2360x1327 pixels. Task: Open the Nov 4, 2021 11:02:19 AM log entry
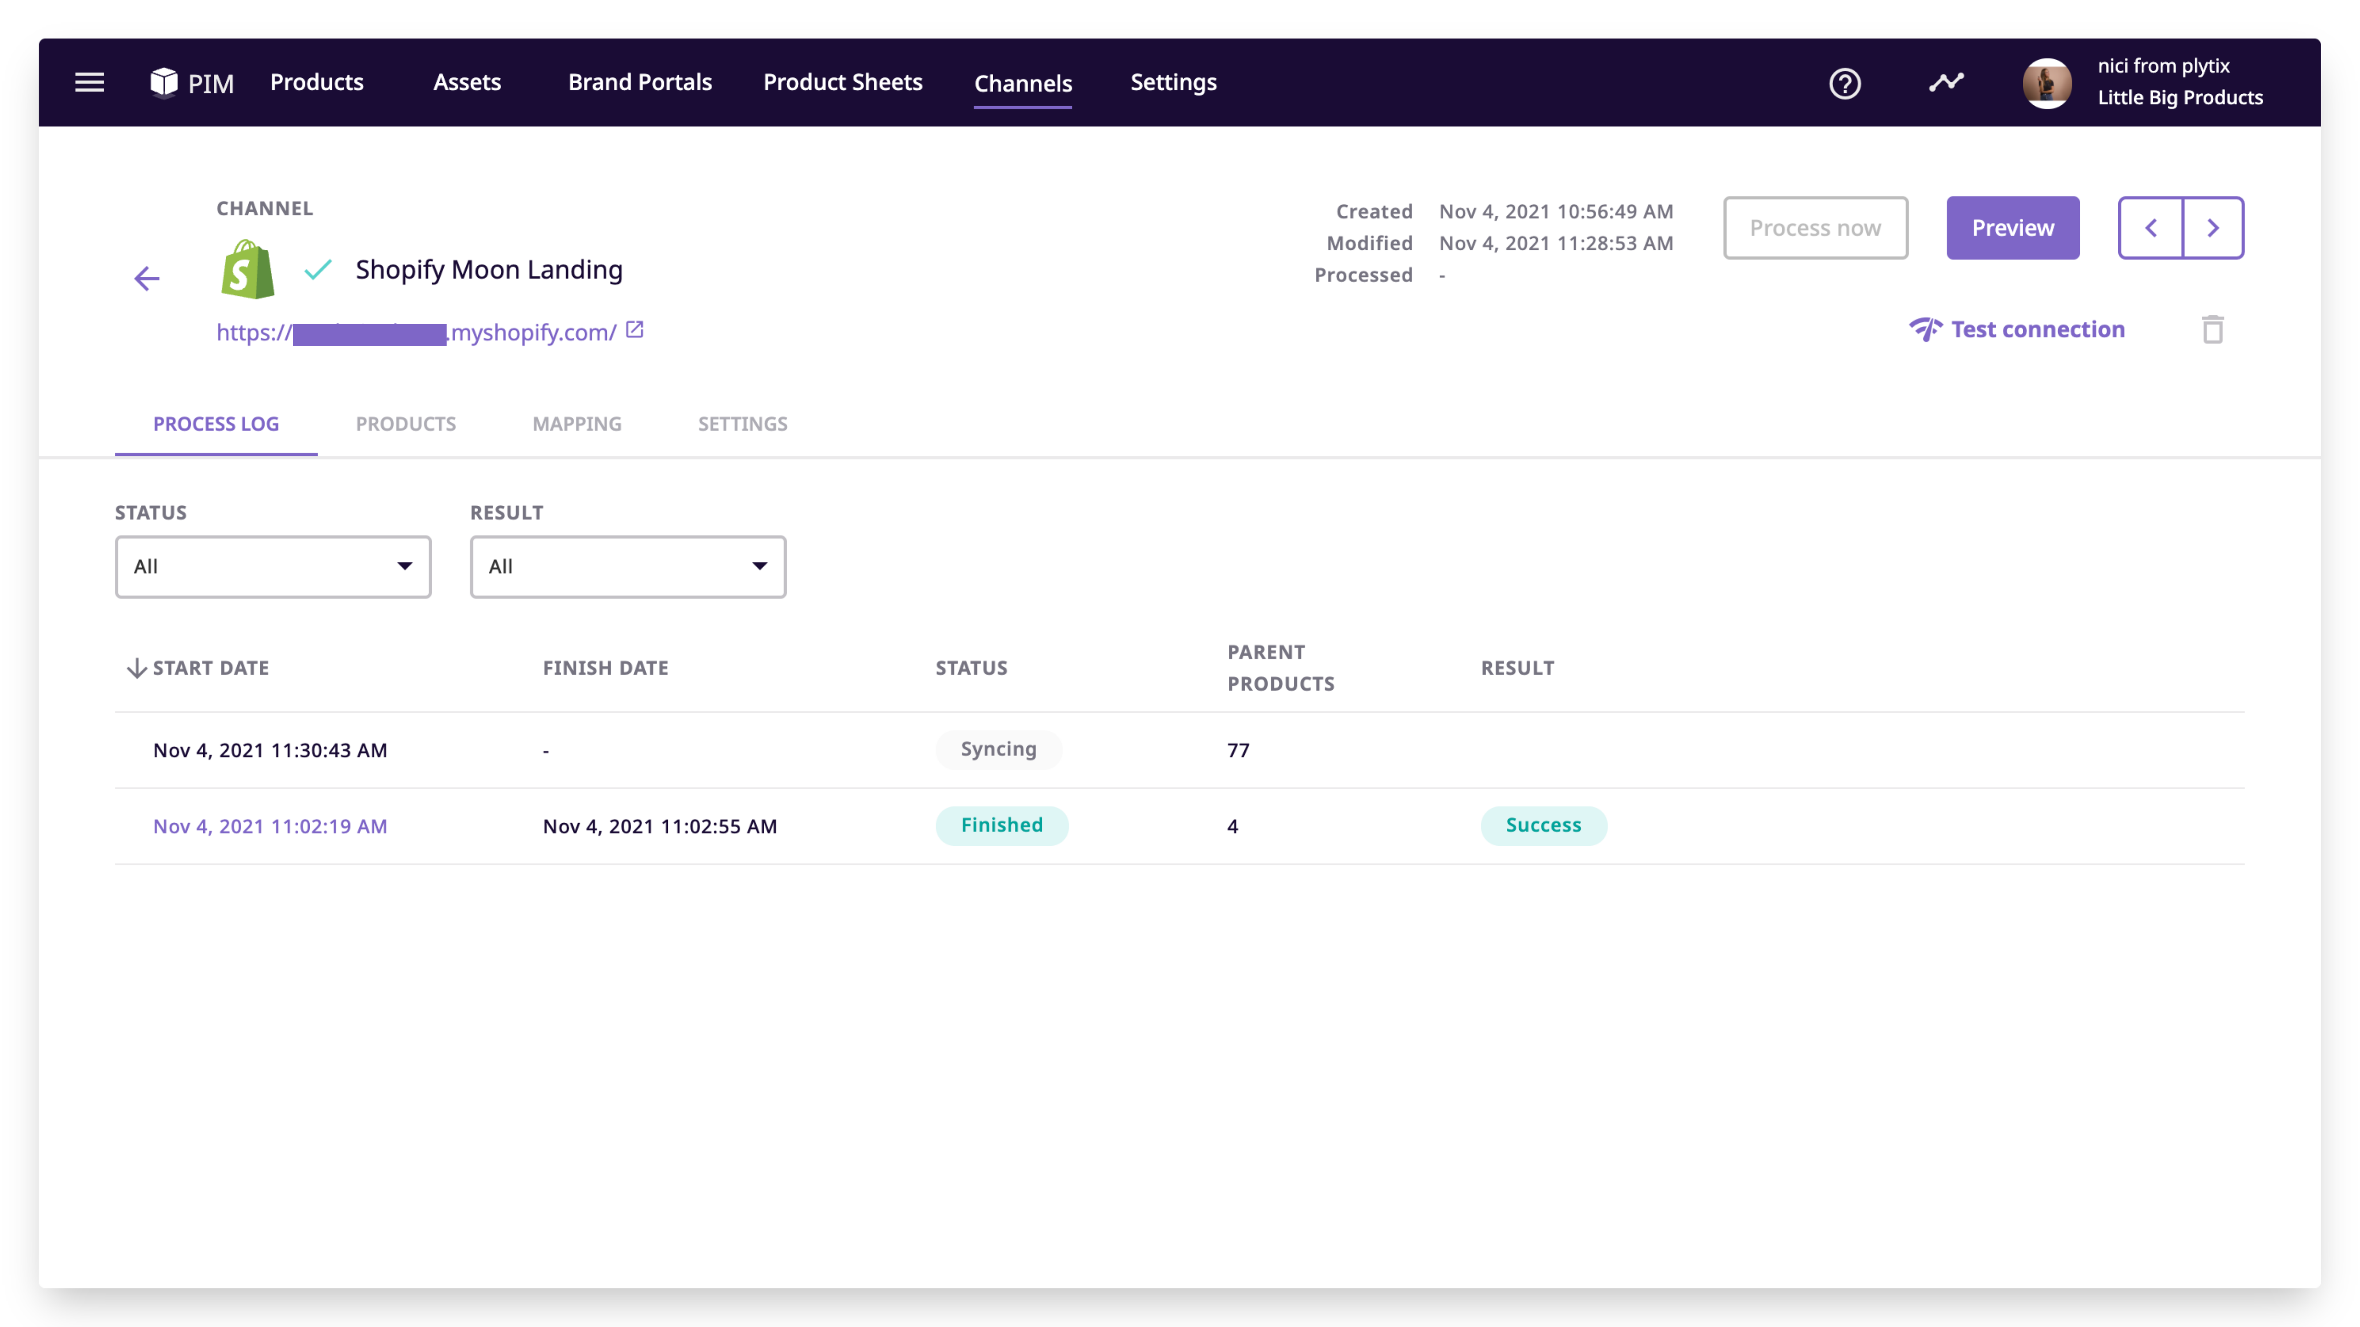click(270, 826)
